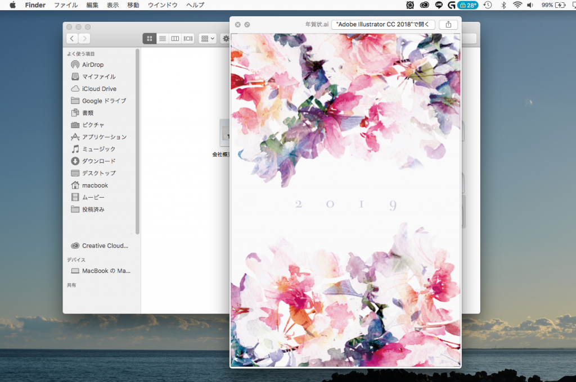Open Google ドライブ folder in sidebar
Image resolution: width=576 pixels, height=382 pixels.
[104, 101]
